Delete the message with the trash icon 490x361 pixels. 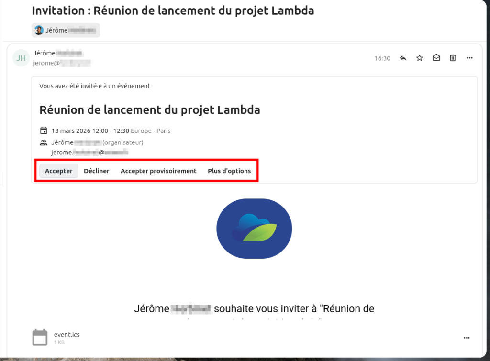point(453,58)
